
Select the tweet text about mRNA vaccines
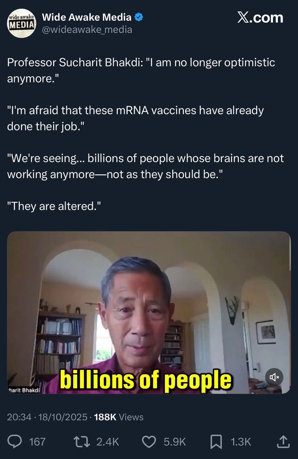click(135, 118)
